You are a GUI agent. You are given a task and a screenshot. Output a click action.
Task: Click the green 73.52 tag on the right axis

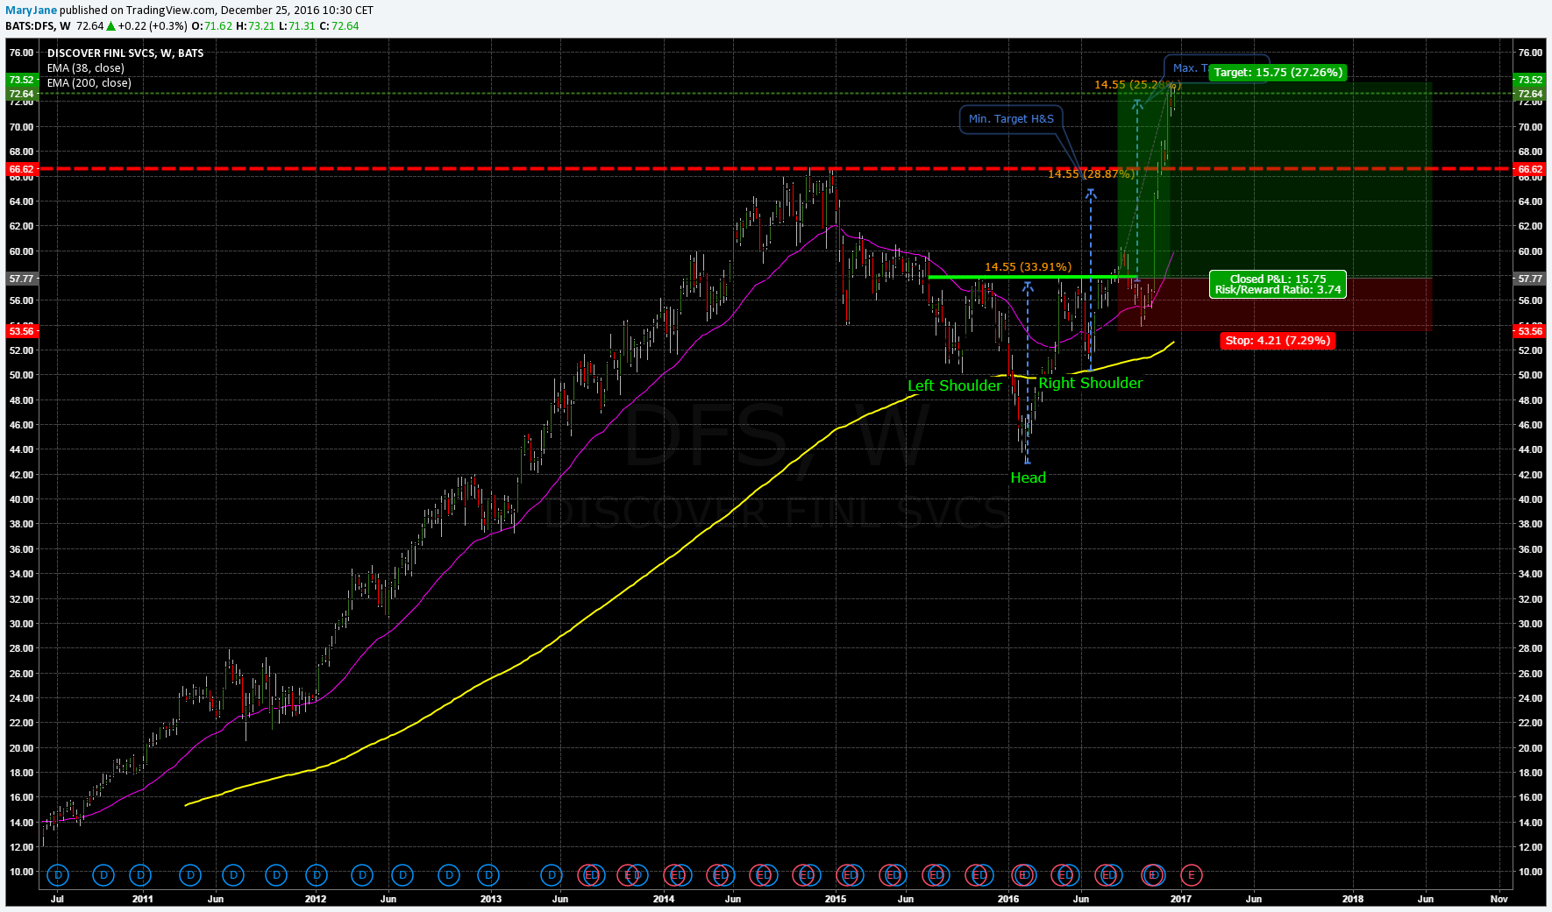[x=1530, y=80]
